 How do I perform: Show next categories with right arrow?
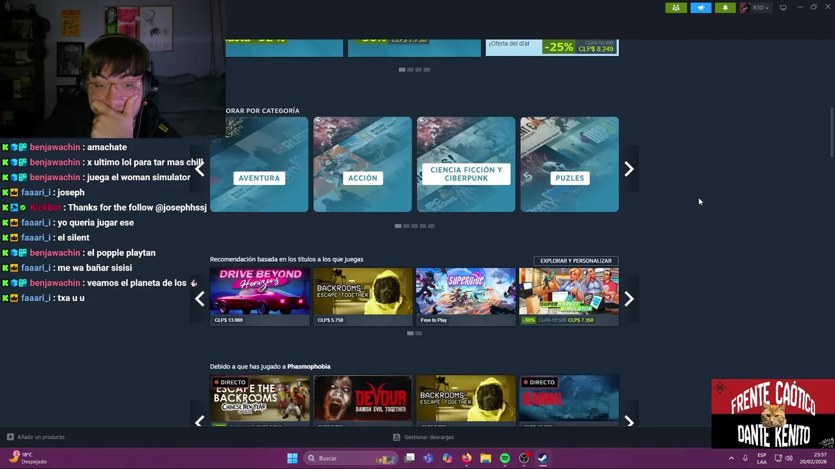629,169
